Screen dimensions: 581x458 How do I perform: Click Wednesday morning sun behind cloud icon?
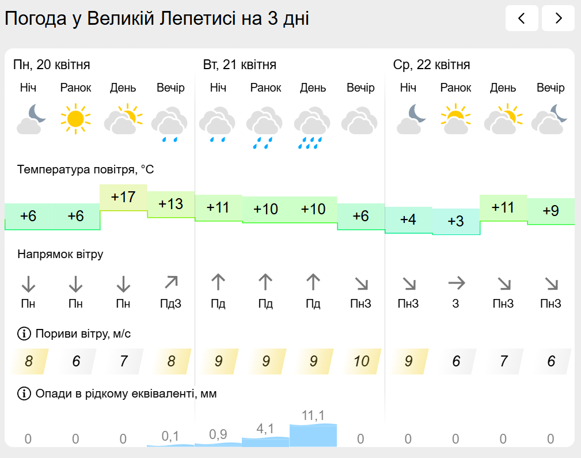(x=455, y=119)
